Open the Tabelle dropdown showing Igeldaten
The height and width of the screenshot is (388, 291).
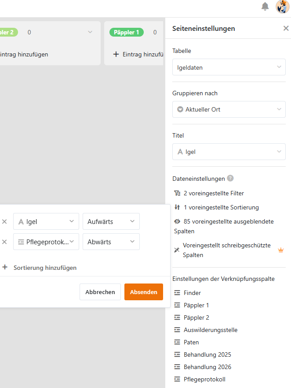[x=229, y=67]
